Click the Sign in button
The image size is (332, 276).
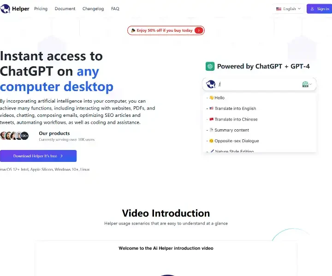click(x=319, y=9)
